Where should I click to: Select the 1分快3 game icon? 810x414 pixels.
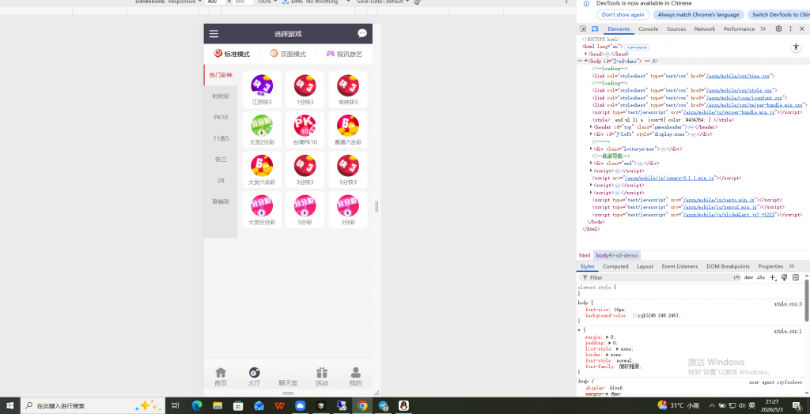pos(305,85)
